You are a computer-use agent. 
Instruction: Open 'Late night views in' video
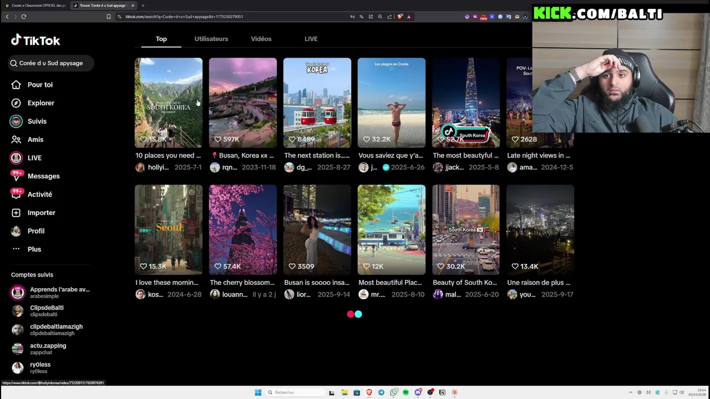point(519,103)
